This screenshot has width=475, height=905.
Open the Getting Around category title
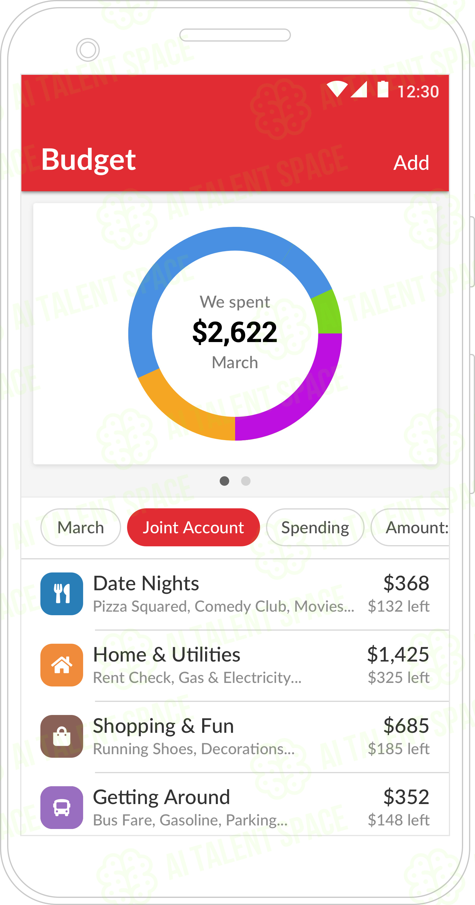pyautogui.click(x=161, y=797)
